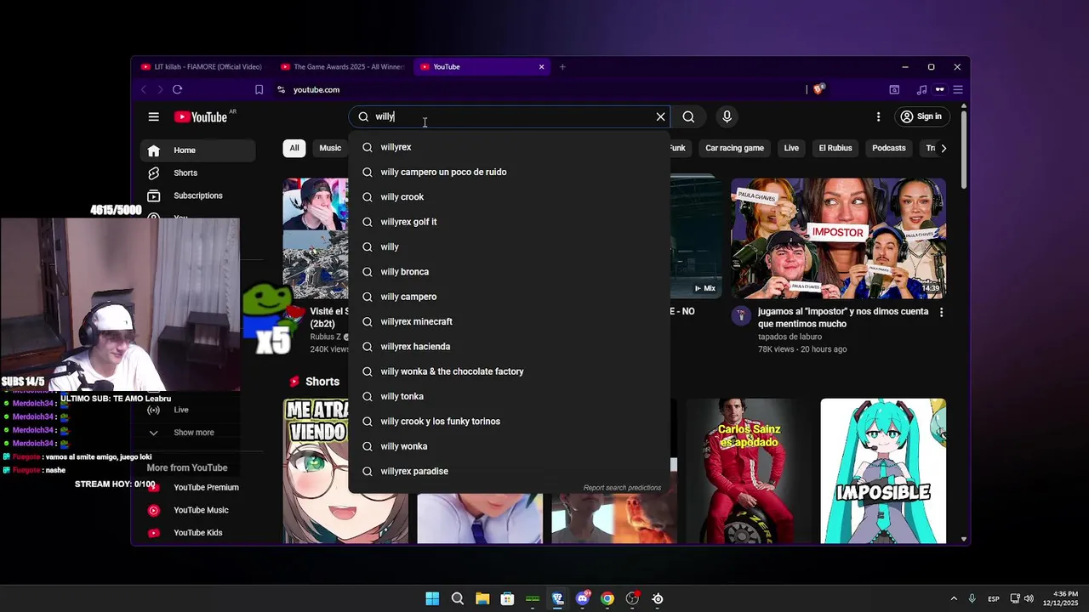Show more chips with the right arrow
The width and height of the screenshot is (1089, 612).
(943, 148)
